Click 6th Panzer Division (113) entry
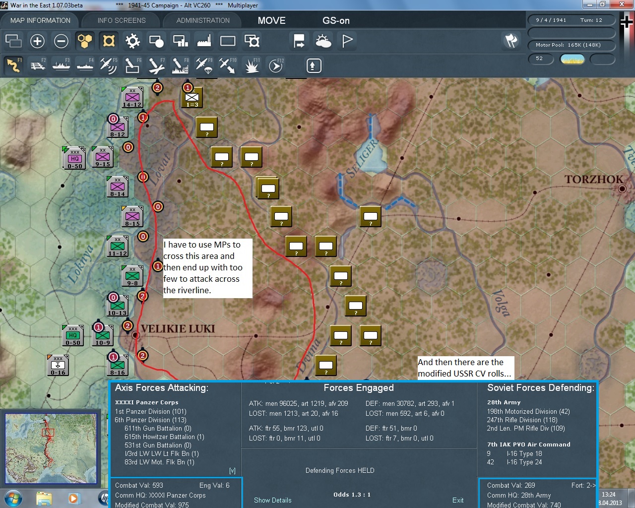 point(151,420)
